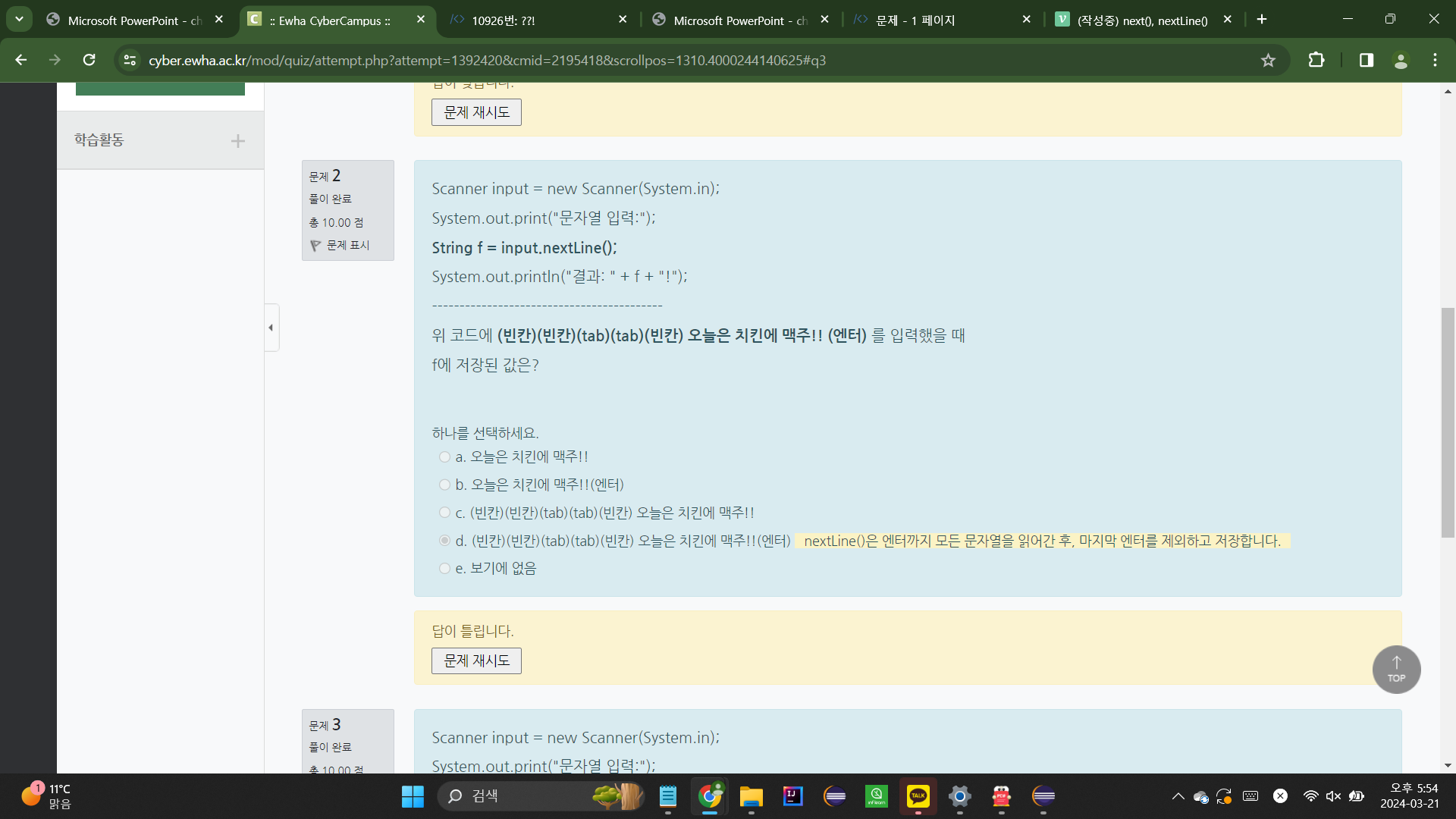Select option e 보기에 없음

tap(444, 569)
